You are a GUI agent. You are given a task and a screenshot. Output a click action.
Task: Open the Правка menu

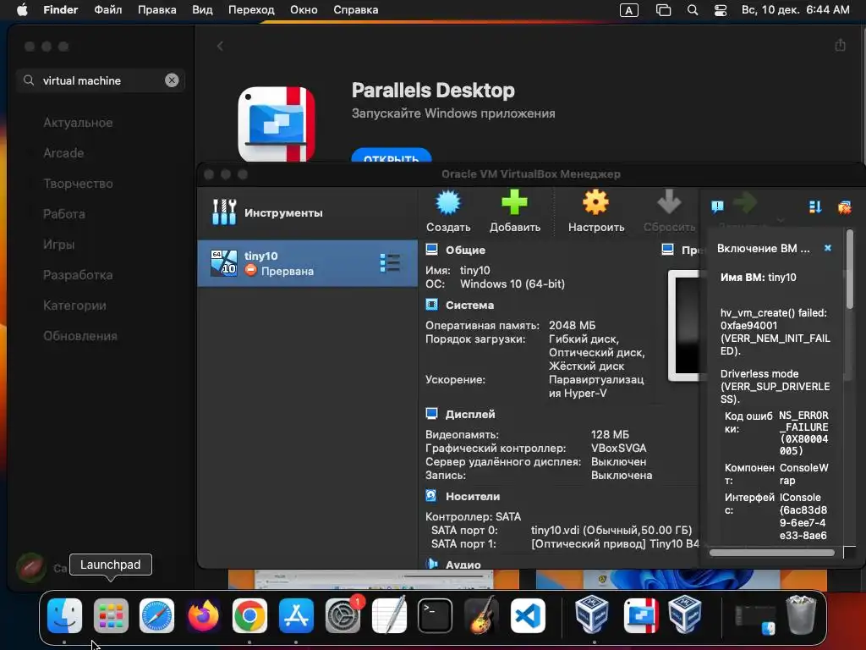pos(156,10)
